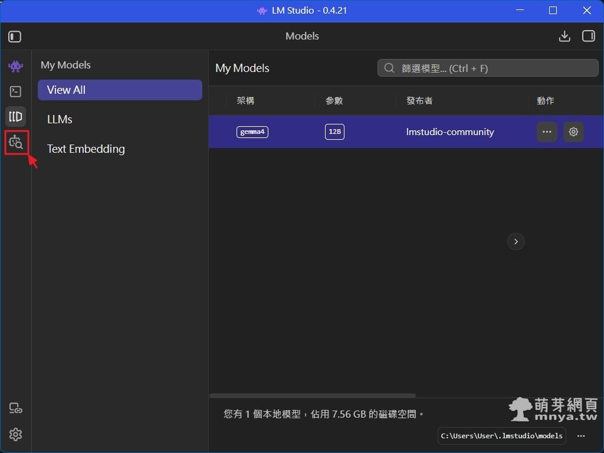Open the Developer terminal icon

tap(15, 91)
